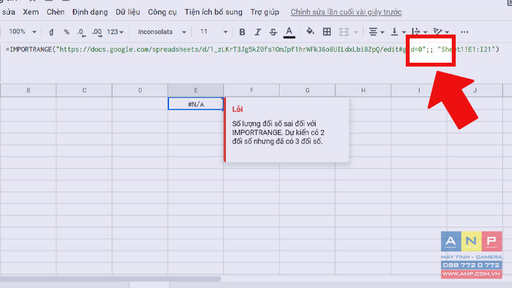Open vertical align dropdown
Screen dimensions: 512x288
[398, 32]
